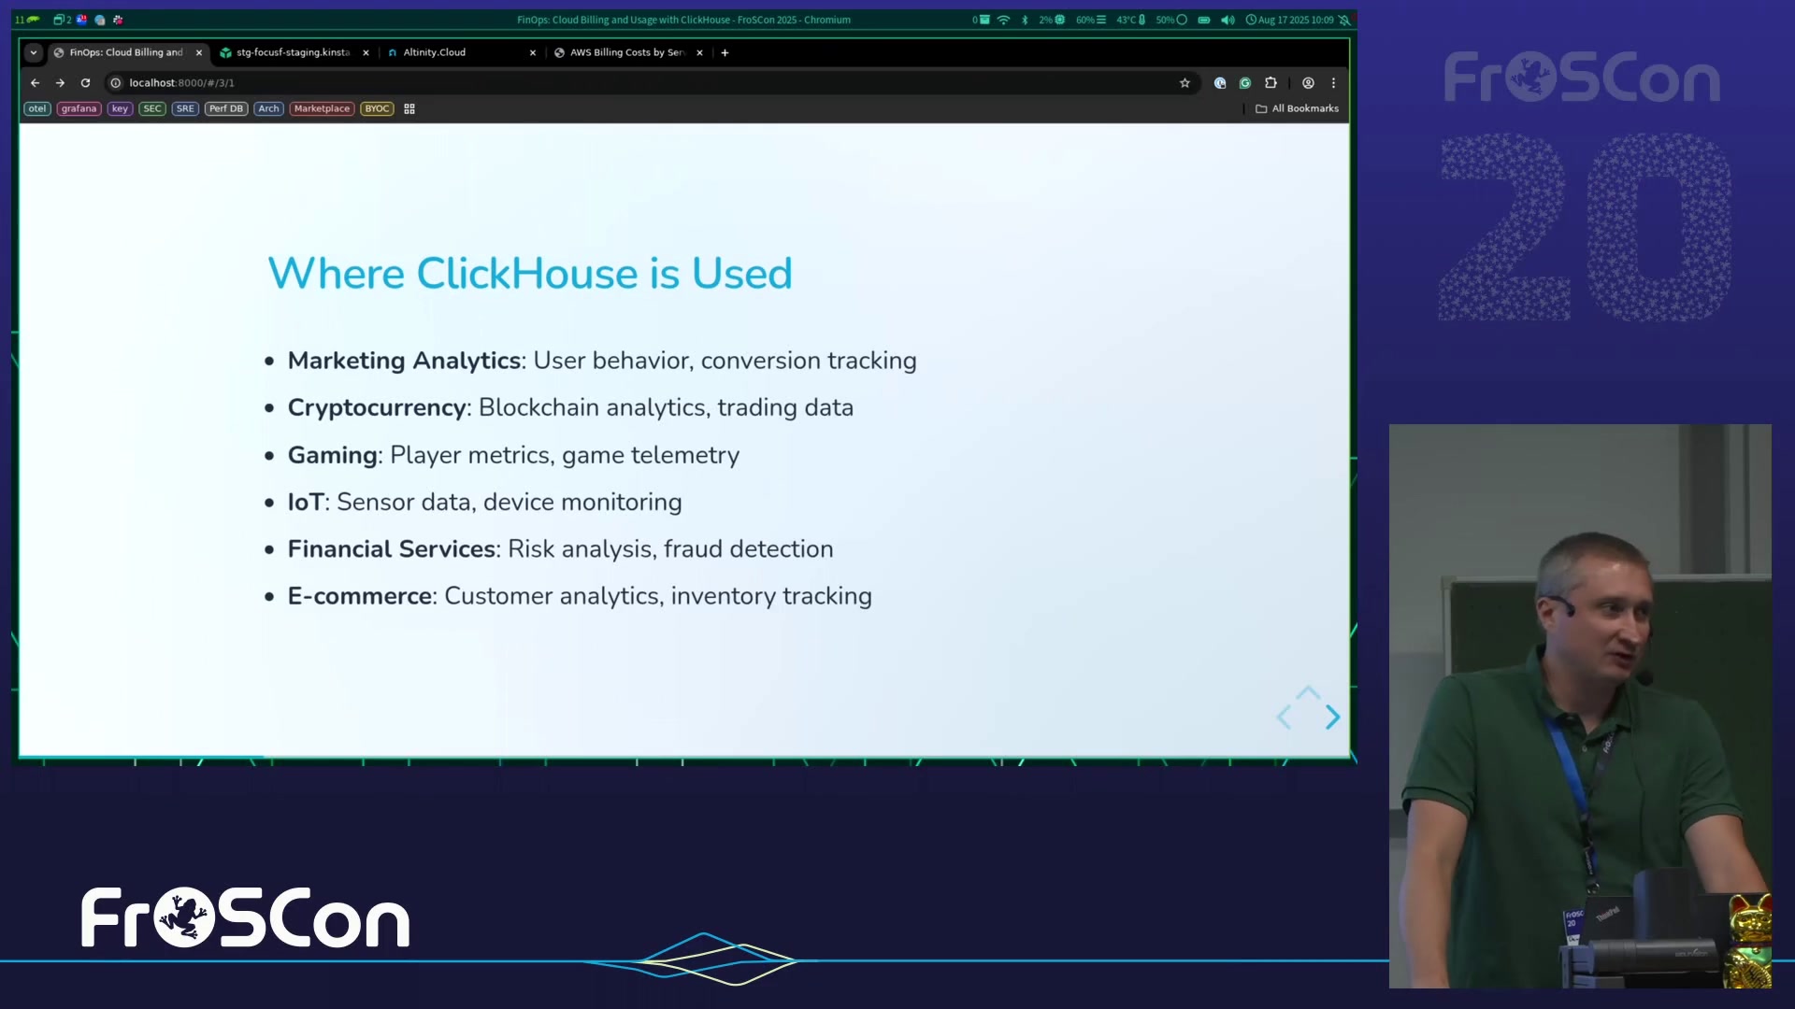Open a new tab with plus button
Screen dimensions: 1795x1009
click(x=725, y=53)
